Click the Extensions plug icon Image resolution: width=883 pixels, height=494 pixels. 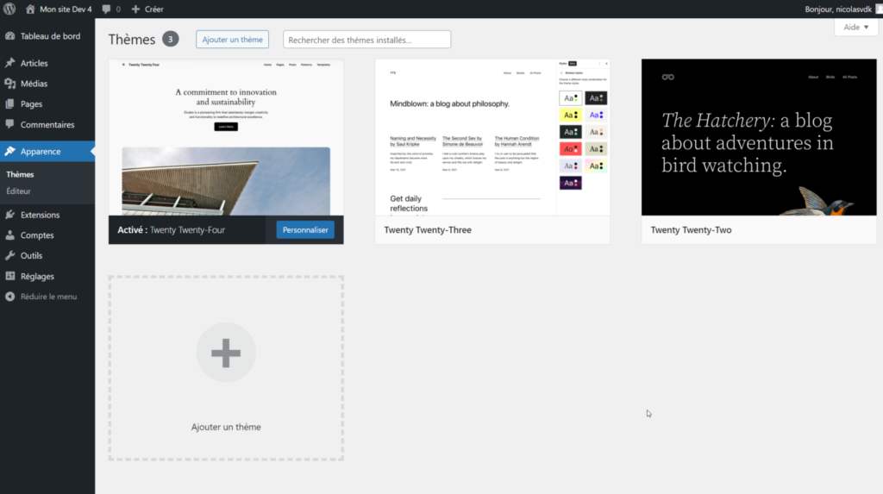click(x=10, y=215)
